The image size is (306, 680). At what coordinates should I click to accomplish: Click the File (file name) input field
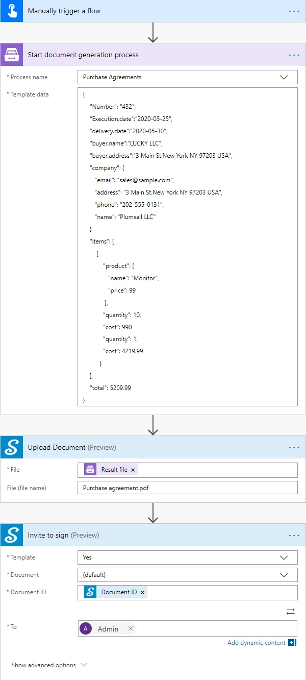coord(187,488)
